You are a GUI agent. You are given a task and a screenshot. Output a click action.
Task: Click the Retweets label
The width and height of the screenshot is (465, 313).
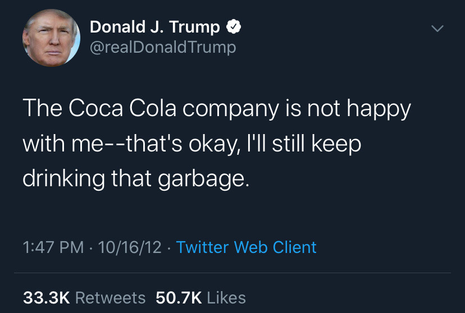pos(110,297)
